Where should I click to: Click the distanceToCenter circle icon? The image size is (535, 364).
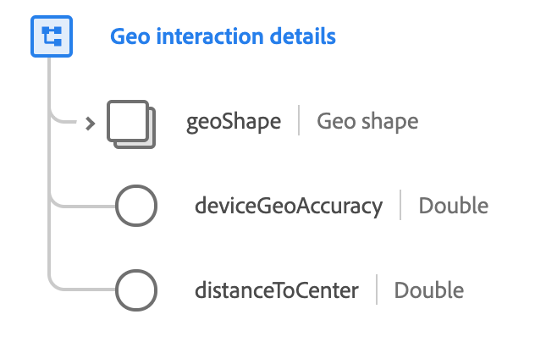click(x=135, y=291)
